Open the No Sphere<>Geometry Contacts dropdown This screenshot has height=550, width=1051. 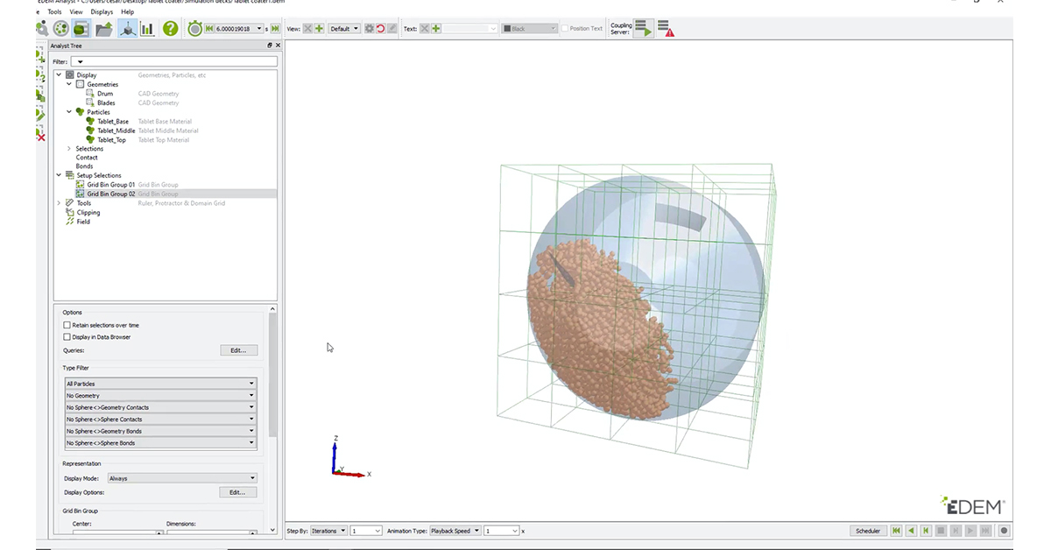click(x=161, y=407)
